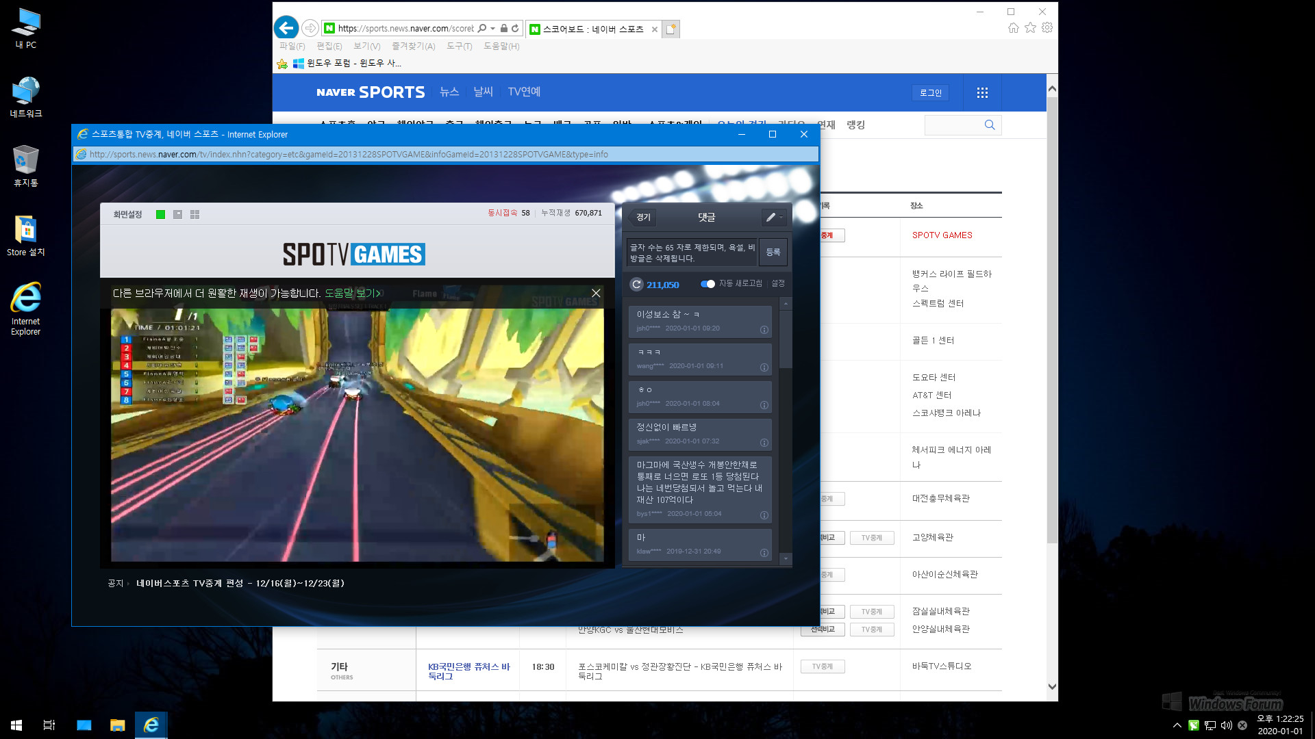The height and width of the screenshot is (739, 1315).
Task: Click the notice link 네이버스포츠 TV중계 편성
Action: (x=240, y=583)
